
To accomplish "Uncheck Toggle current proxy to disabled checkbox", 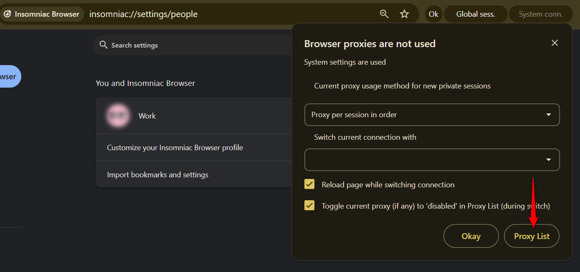I will pos(309,206).
